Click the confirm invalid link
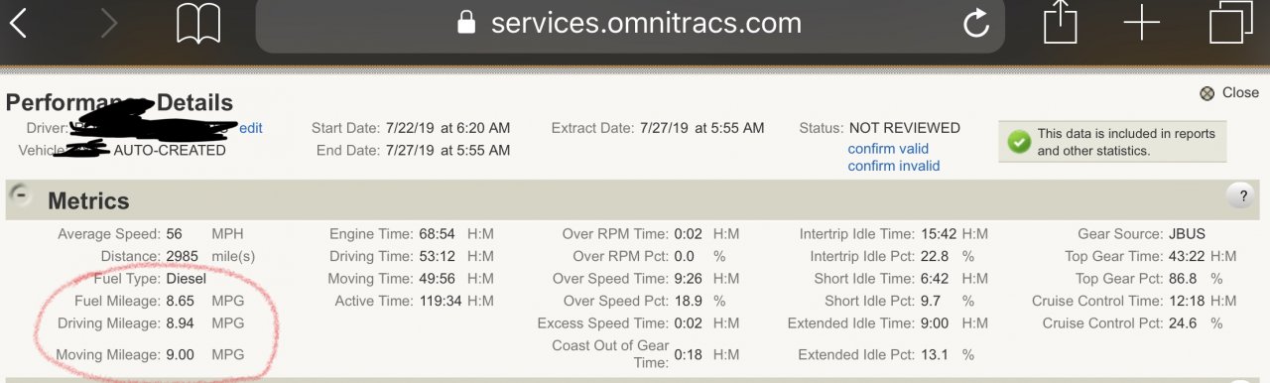Screen dimensions: 1270x383 coord(893,167)
